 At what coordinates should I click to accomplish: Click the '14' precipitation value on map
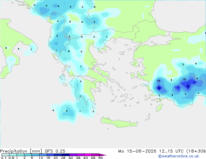tap(159, 80)
